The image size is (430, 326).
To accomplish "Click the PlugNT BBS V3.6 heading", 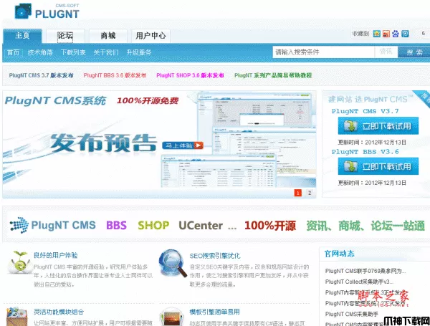I will point(365,152).
